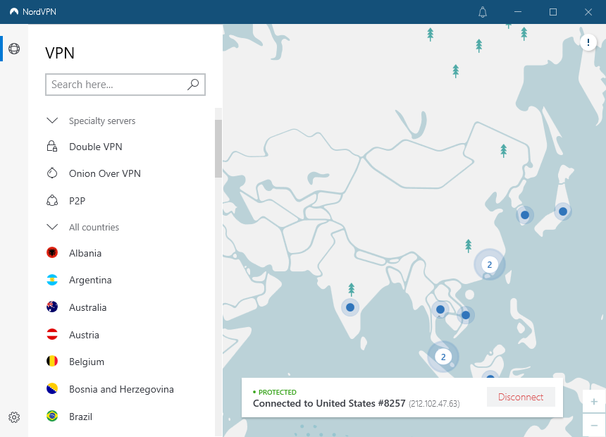Click the Belgium flag icon
The height and width of the screenshot is (437, 606).
[52, 362]
